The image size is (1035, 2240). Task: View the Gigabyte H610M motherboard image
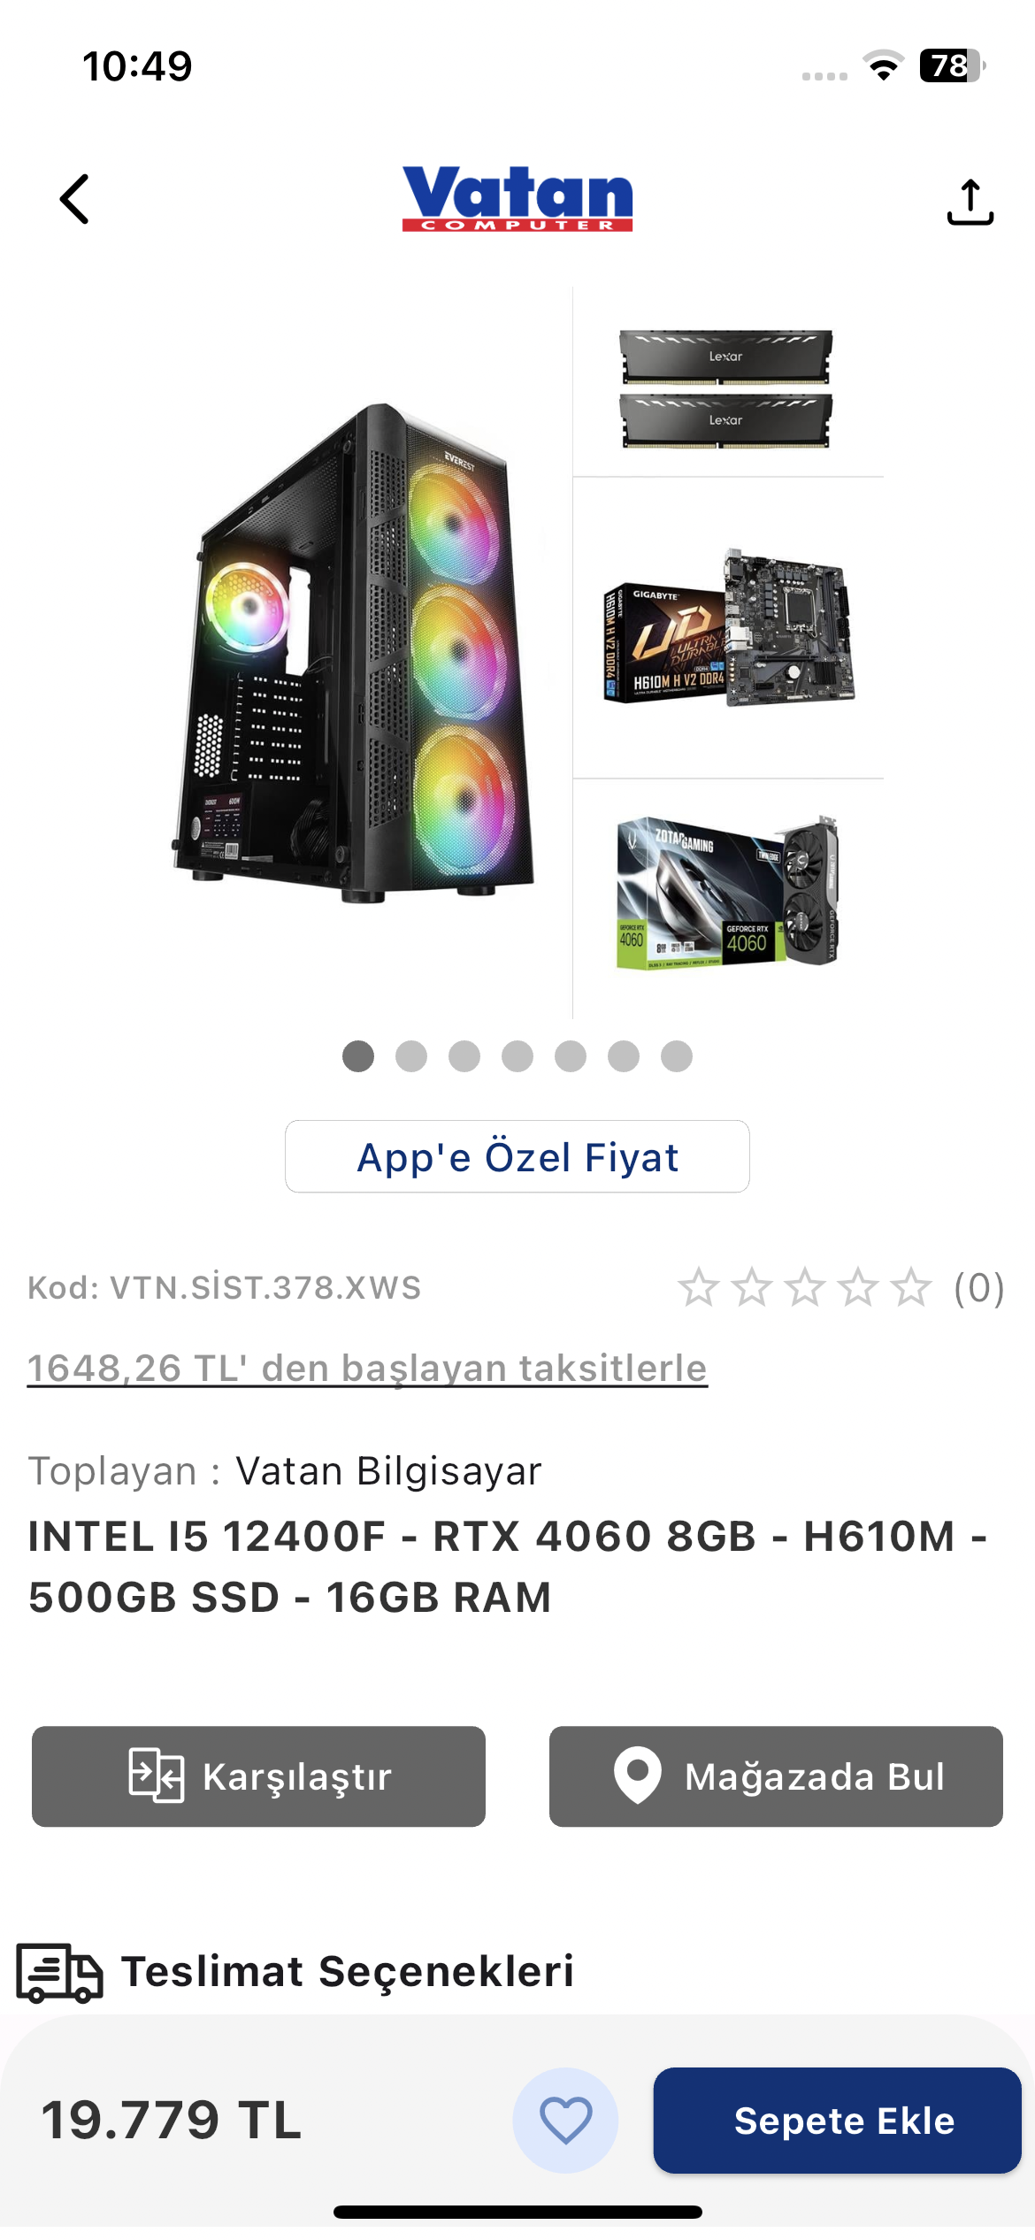pos(729,627)
